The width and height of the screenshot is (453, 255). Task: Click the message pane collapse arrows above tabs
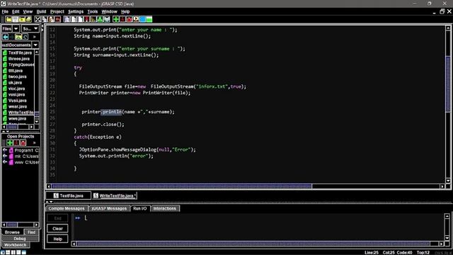coord(49,201)
